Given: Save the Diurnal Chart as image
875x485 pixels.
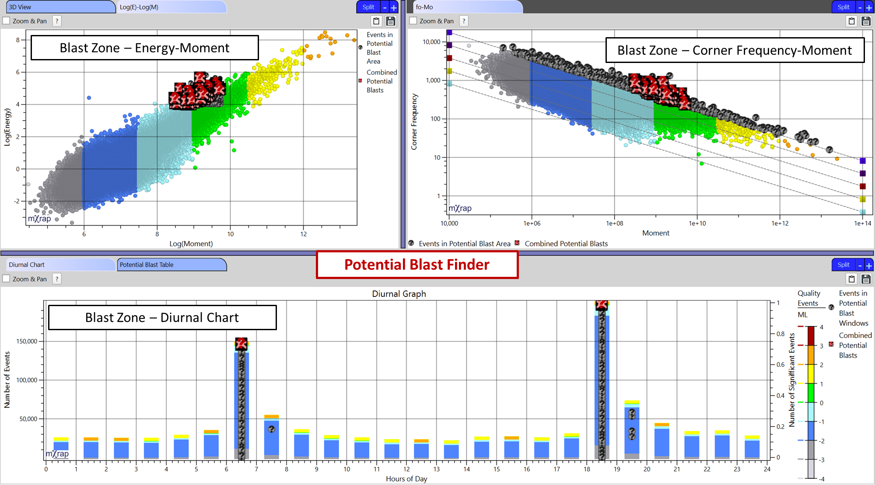Looking at the screenshot, I should 867,279.
